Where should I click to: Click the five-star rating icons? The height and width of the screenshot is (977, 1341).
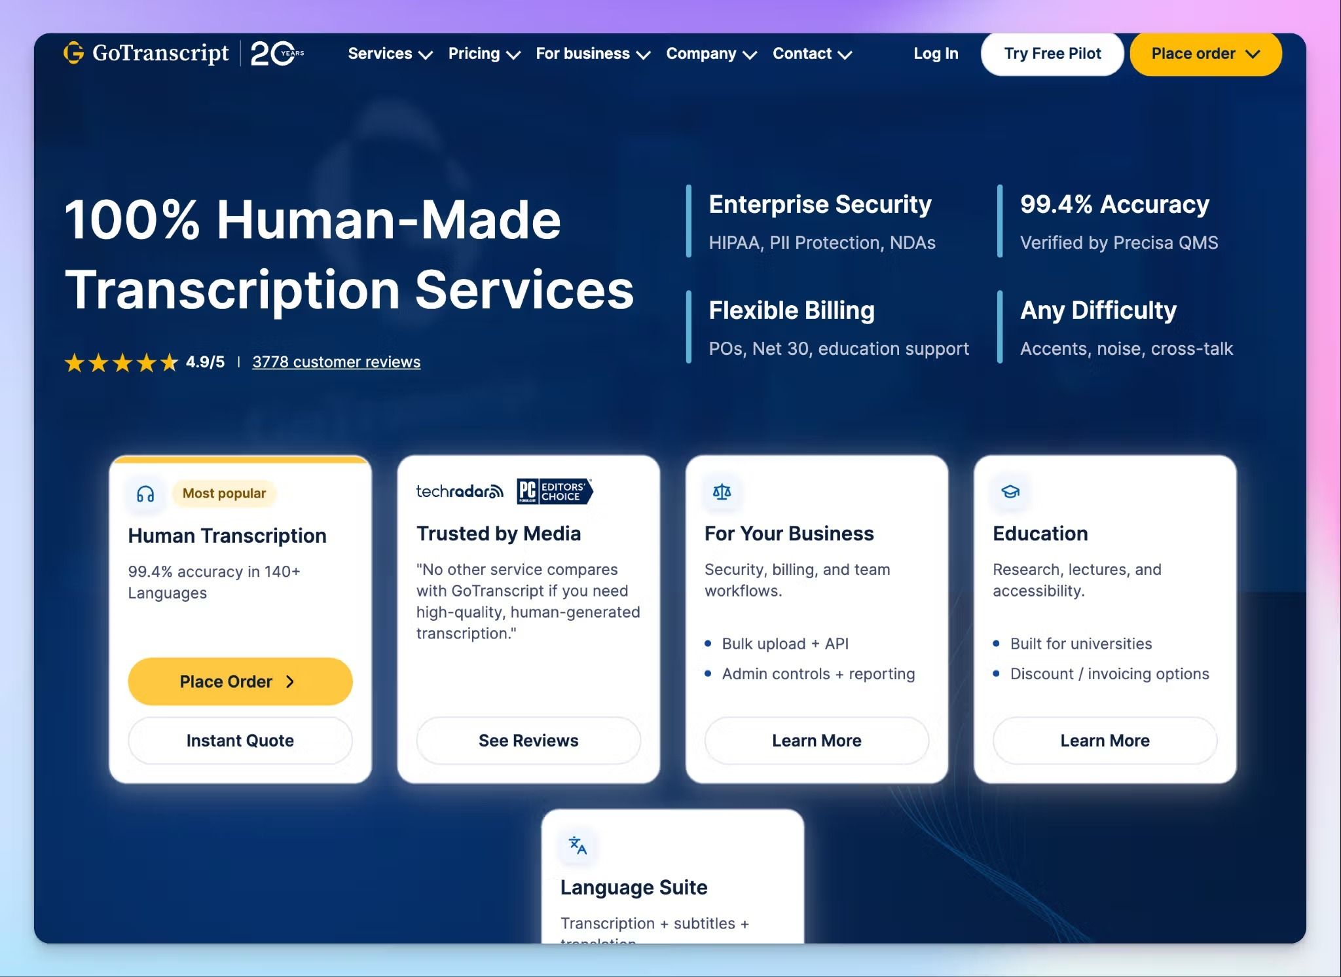coord(121,362)
